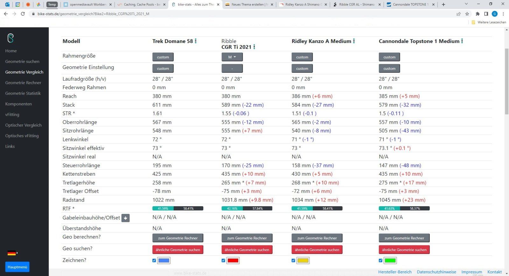Open the Rahmengröße M dropdown for Ribble

pyautogui.click(x=232, y=57)
